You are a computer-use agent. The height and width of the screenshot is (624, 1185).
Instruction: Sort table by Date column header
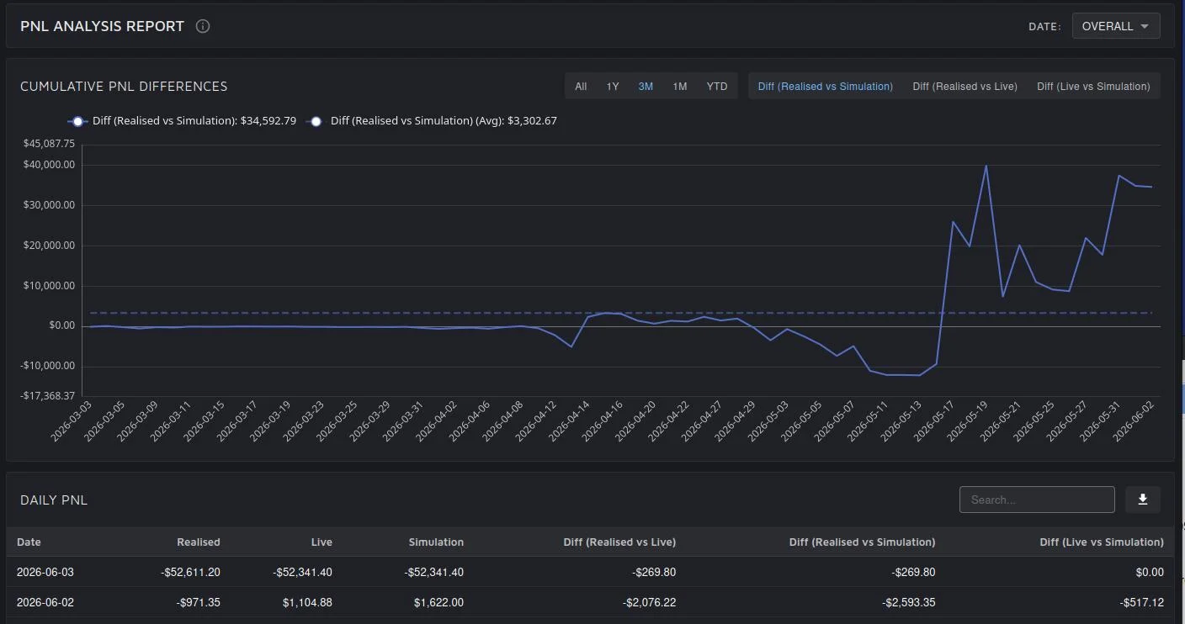pos(29,542)
